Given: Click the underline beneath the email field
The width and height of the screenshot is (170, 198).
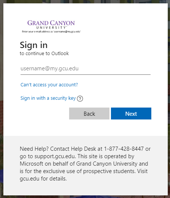Looking at the screenshot, I should tap(86, 74).
